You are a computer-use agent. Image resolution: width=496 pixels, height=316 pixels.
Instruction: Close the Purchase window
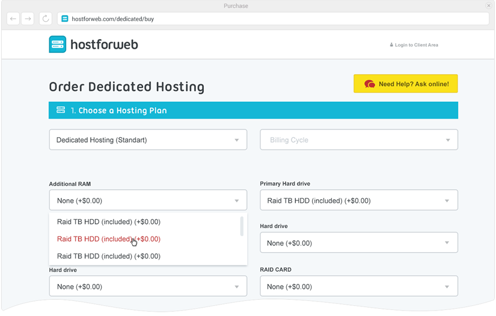(x=488, y=5)
